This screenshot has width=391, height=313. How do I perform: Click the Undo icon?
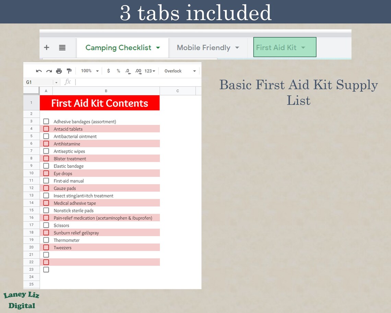pyautogui.click(x=38, y=71)
